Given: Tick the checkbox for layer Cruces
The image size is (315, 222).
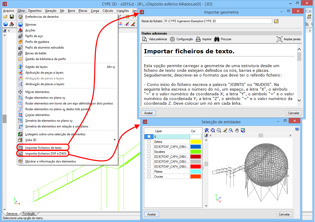Looking at the screenshot, I should 149,176.
